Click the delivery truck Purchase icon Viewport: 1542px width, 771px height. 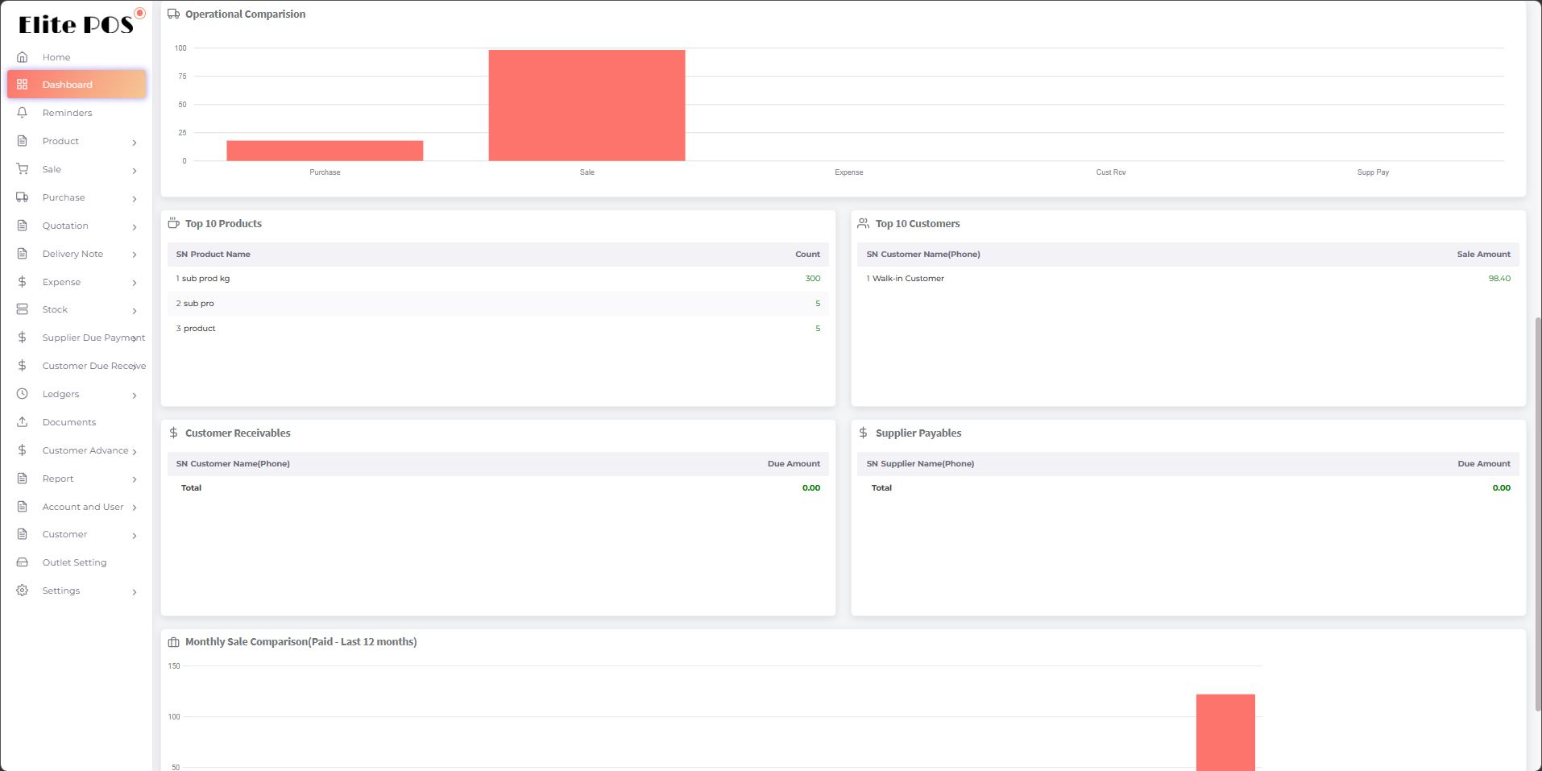pyautogui.click(x=22, y=197)
